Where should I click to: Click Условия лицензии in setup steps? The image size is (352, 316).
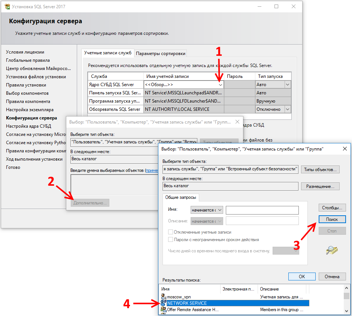point(25,52)
